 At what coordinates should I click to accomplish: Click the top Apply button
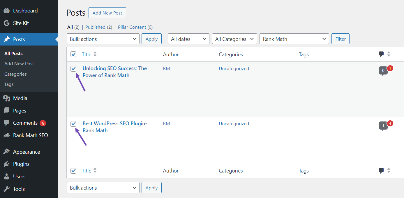(x=151, y=39)
